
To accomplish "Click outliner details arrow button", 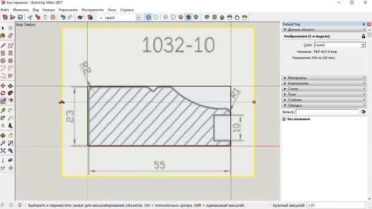I will [x=363, y=111].
